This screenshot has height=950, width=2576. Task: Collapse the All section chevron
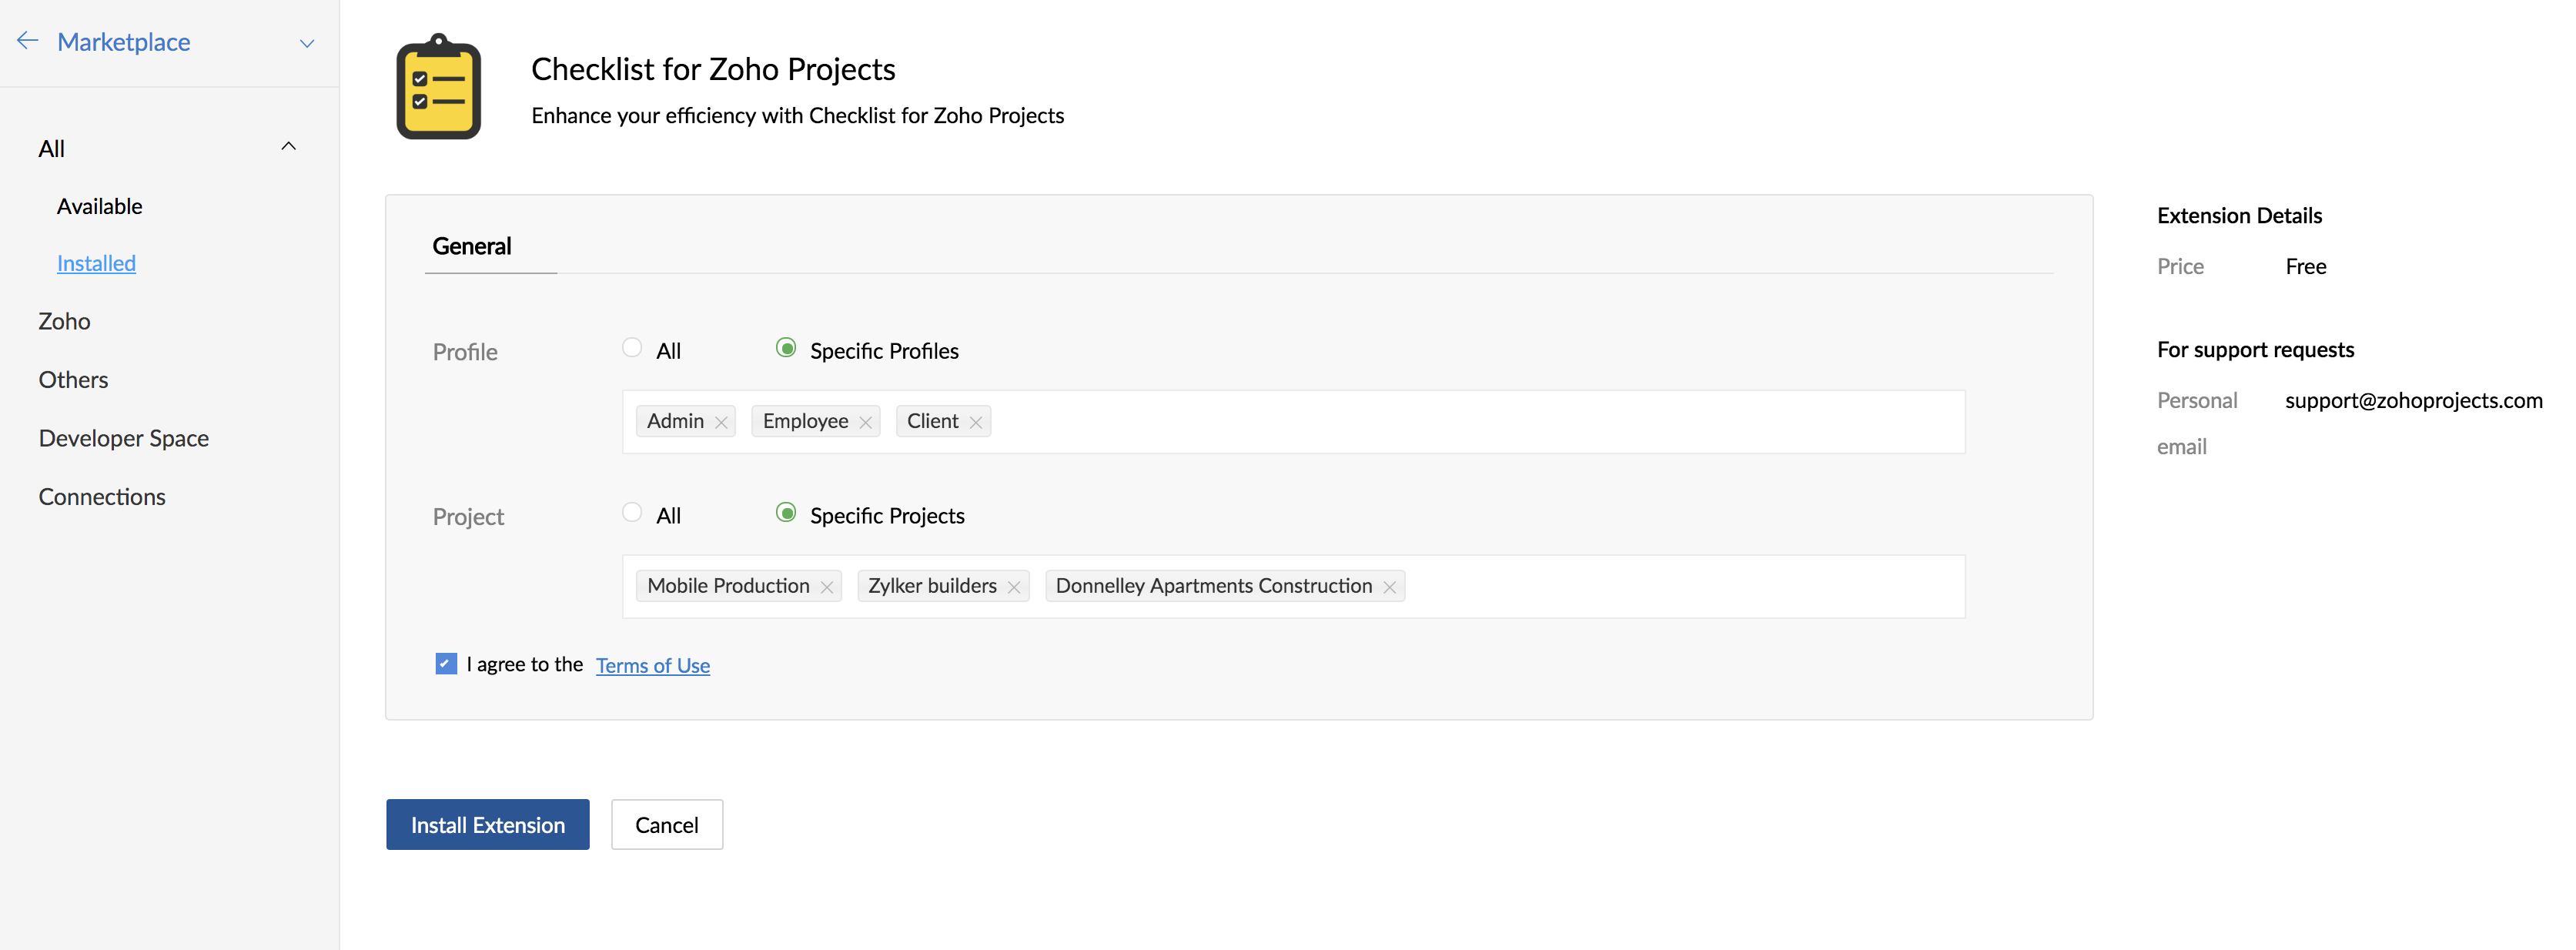pyautogui.click(x=289, y=146)
